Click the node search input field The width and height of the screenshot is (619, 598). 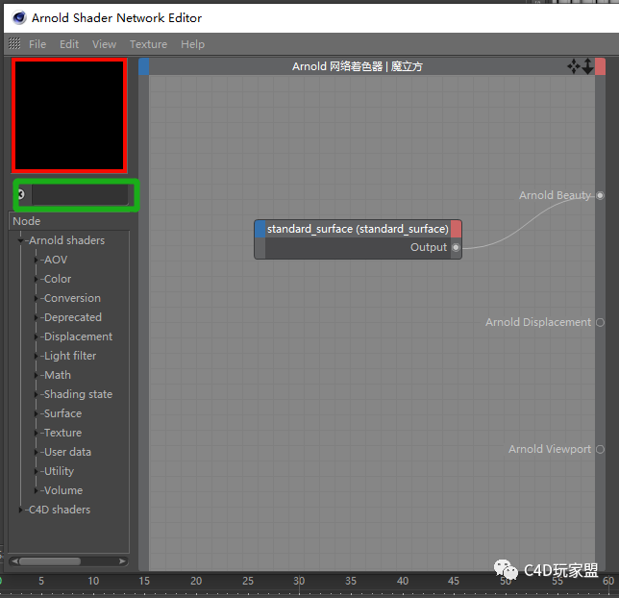pyautogui.click(x=80, y=195)
